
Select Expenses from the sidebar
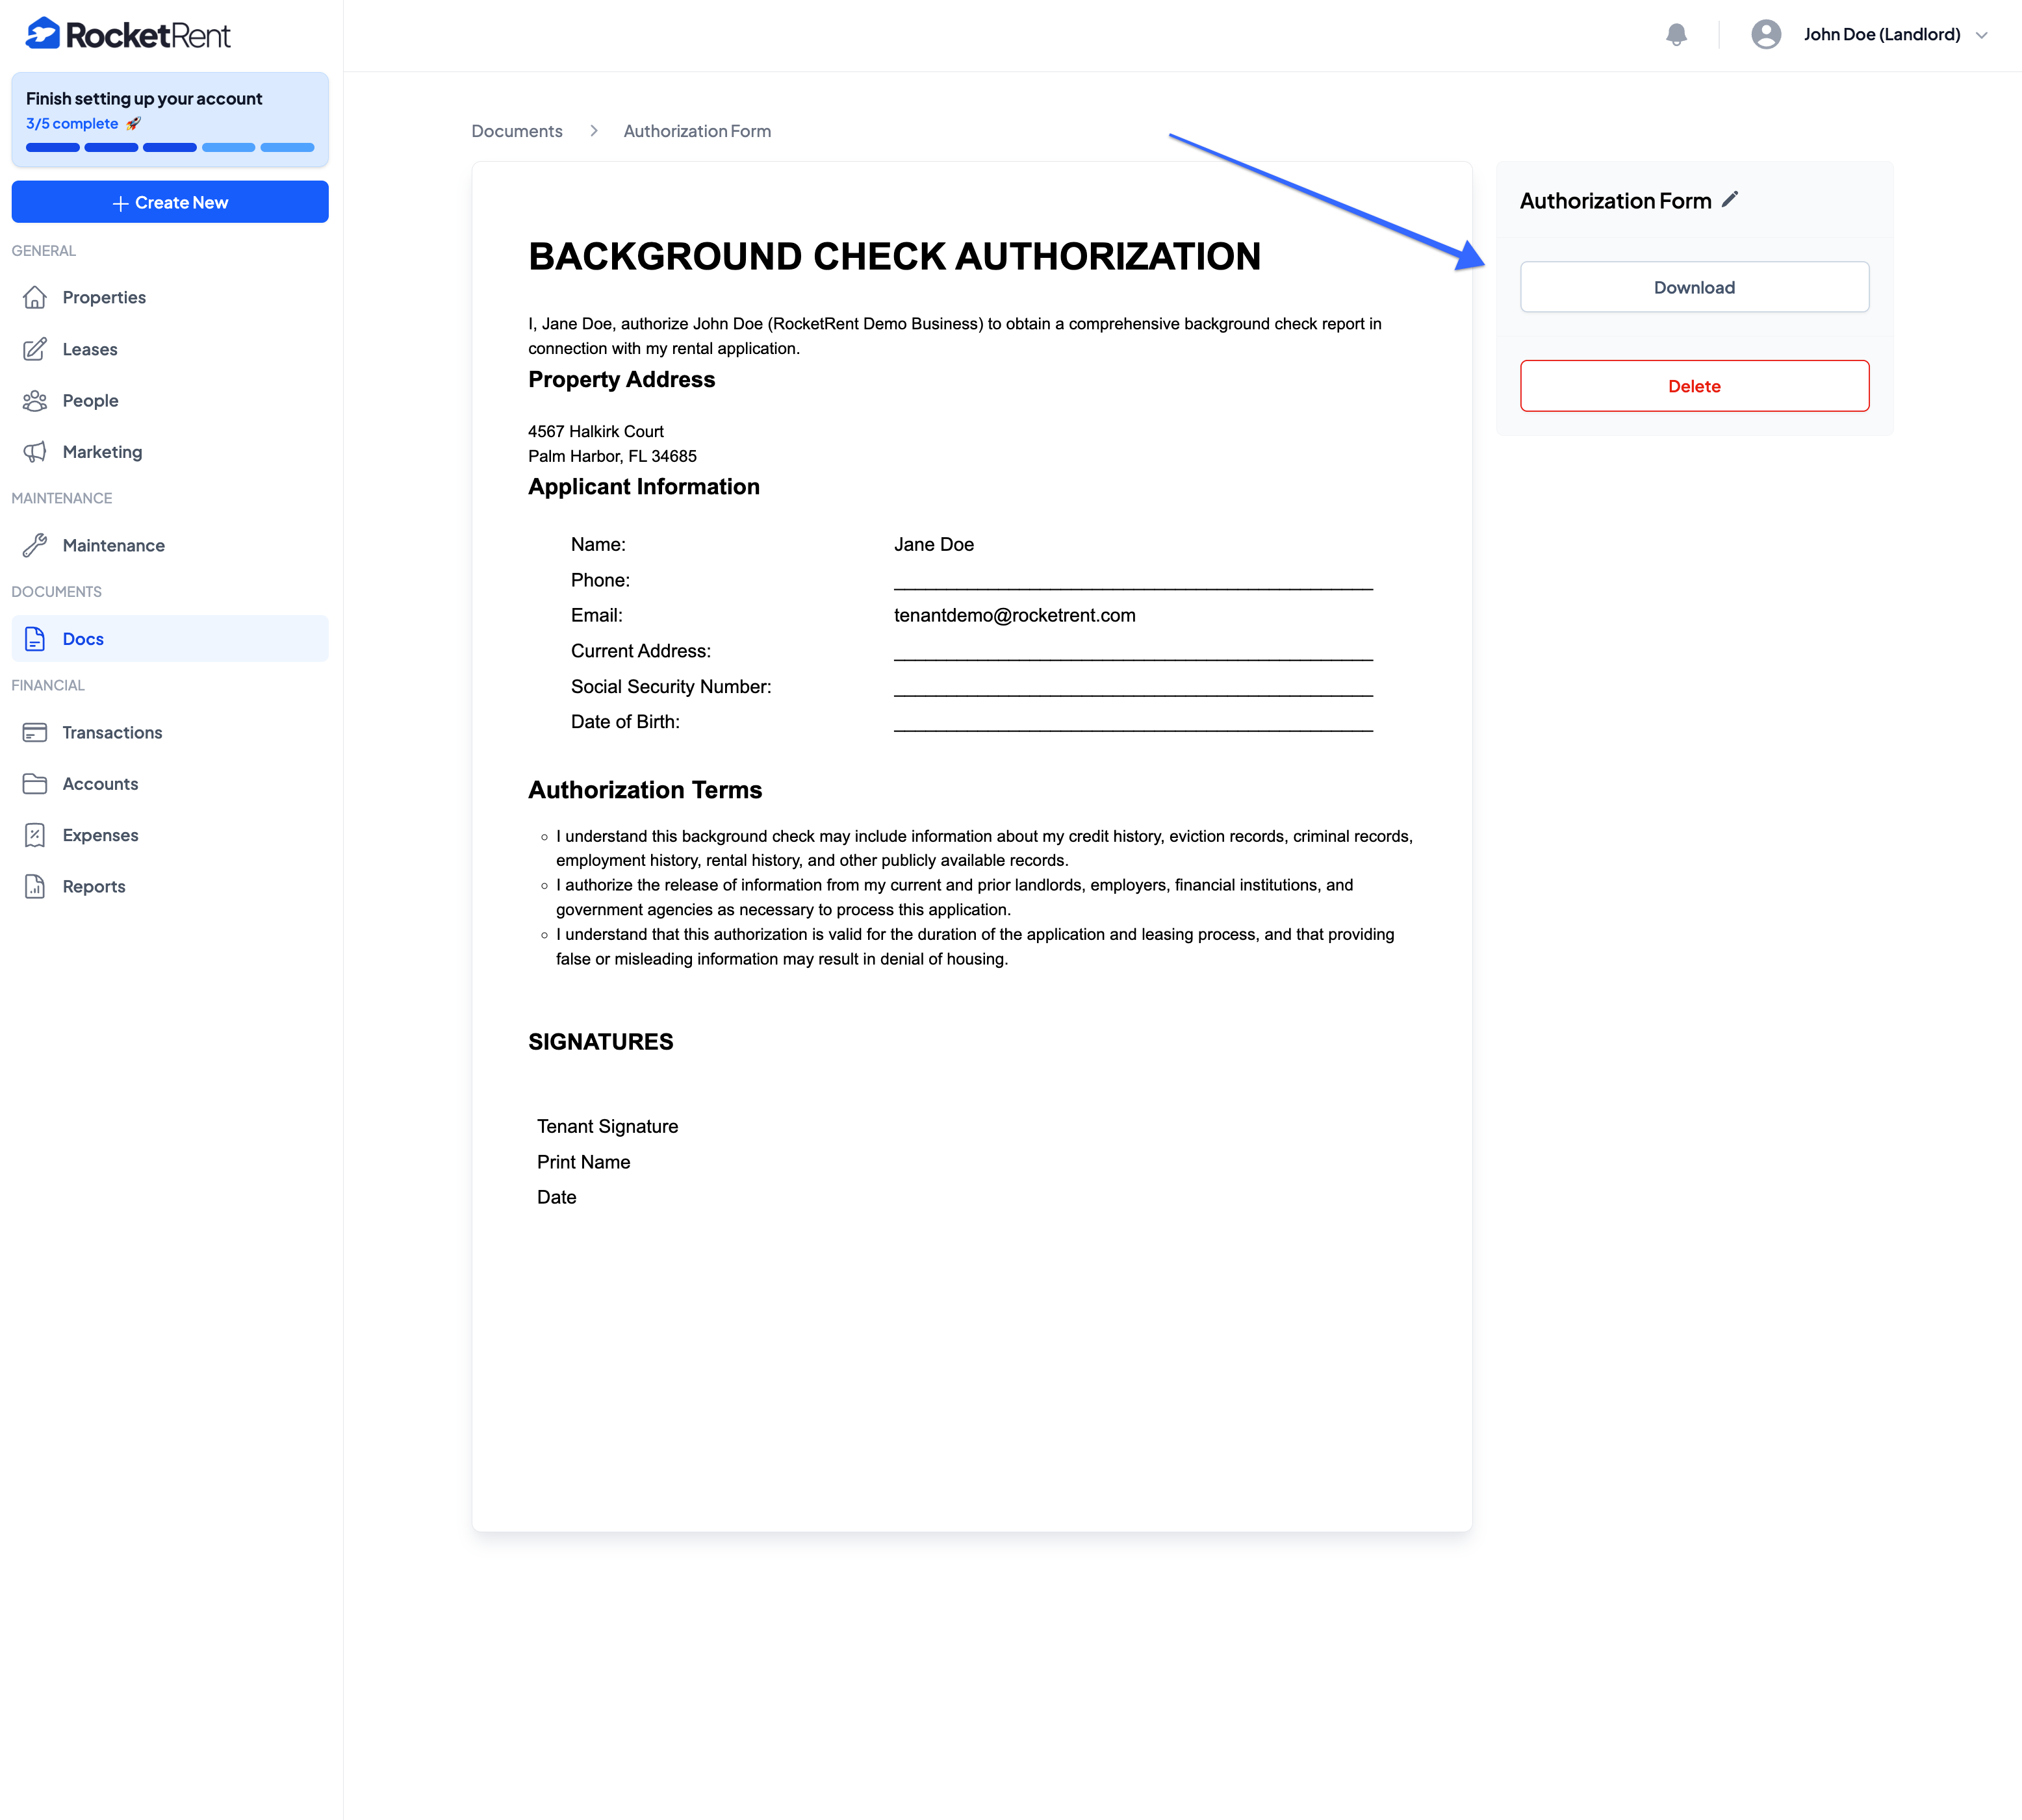(x=100, y=835)
